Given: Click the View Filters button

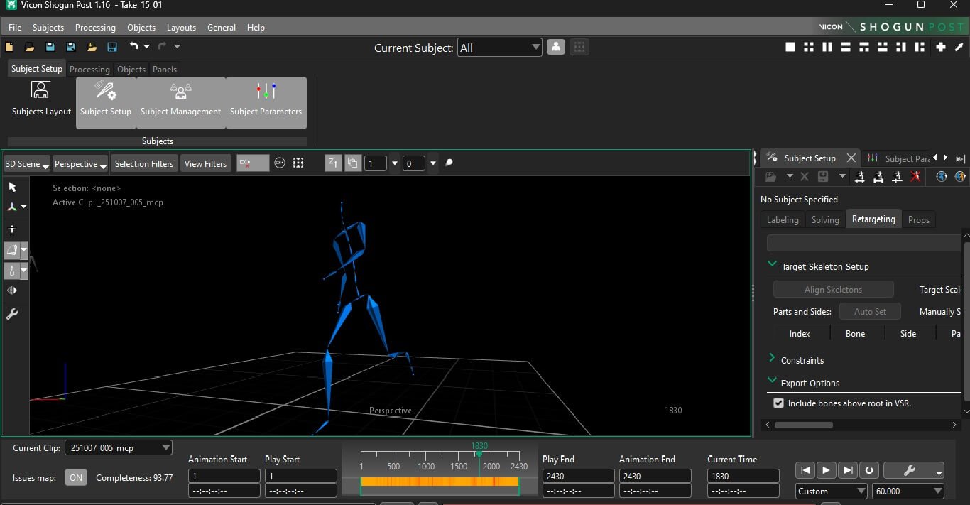Looking at the screenshot, I should (205, 163).
